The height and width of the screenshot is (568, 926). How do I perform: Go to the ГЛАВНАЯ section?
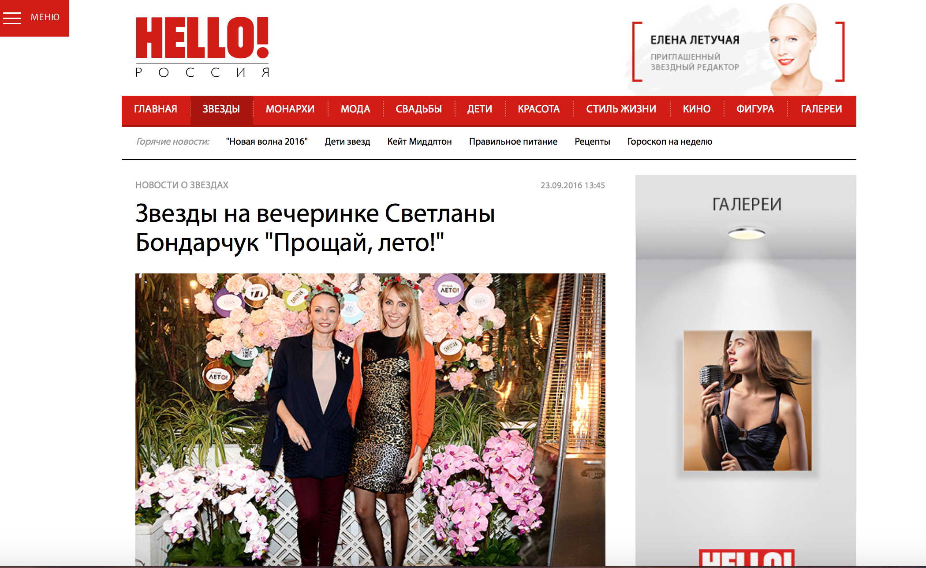156,109
